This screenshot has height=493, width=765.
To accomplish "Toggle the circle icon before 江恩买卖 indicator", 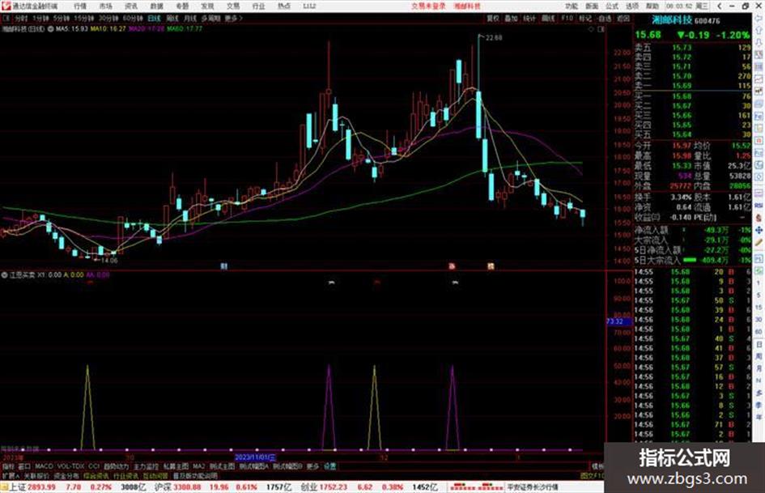I will coord(4,274).
